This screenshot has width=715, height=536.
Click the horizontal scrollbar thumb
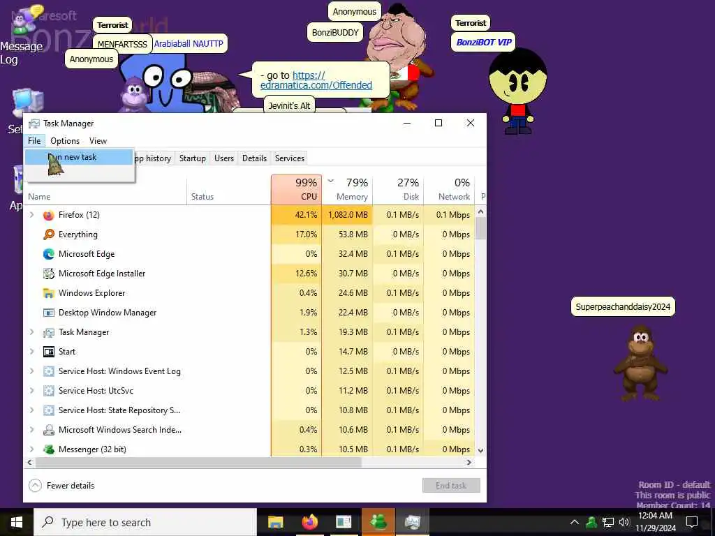(198, 462)
